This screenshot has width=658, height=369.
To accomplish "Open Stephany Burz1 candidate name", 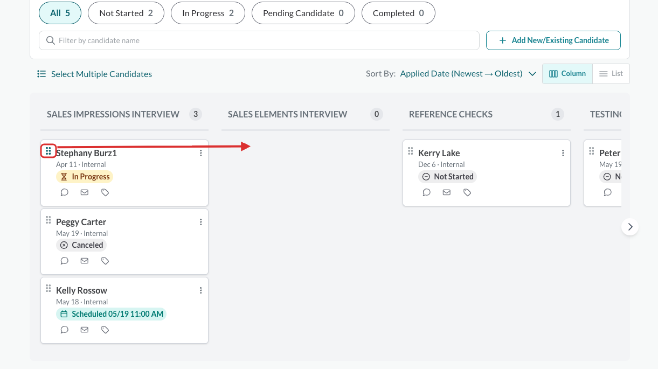I will (86, 153).
